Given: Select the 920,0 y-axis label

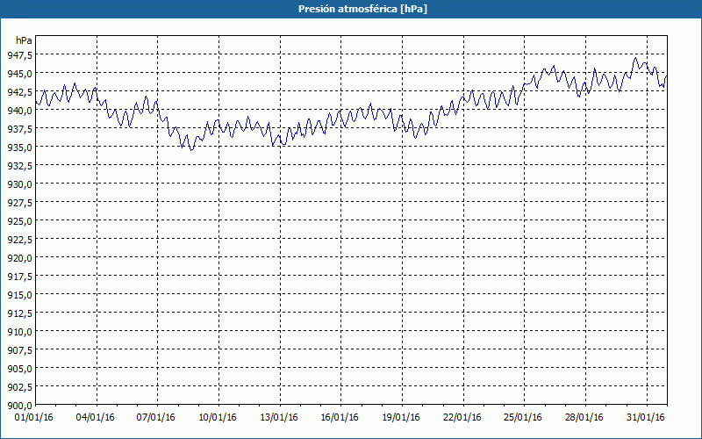Looking at the screenshot, I should (x=19, y=257).
